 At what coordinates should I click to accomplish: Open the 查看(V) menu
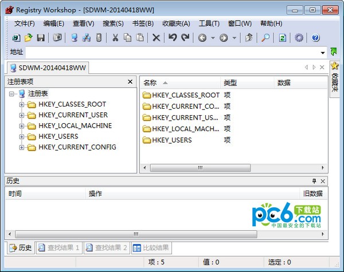[83, 23]
